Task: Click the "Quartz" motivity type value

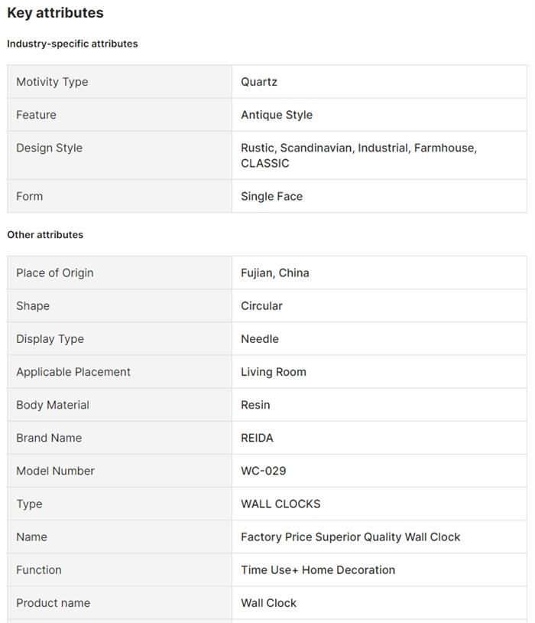Action: [x=259, y=82]
